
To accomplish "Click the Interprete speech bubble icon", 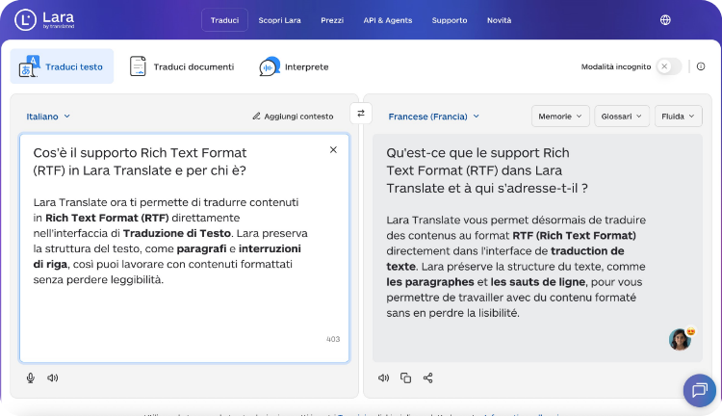I will (x=270, y=66).
